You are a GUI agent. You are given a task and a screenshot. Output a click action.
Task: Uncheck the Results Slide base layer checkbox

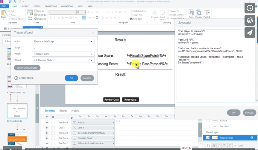[208, 137]
